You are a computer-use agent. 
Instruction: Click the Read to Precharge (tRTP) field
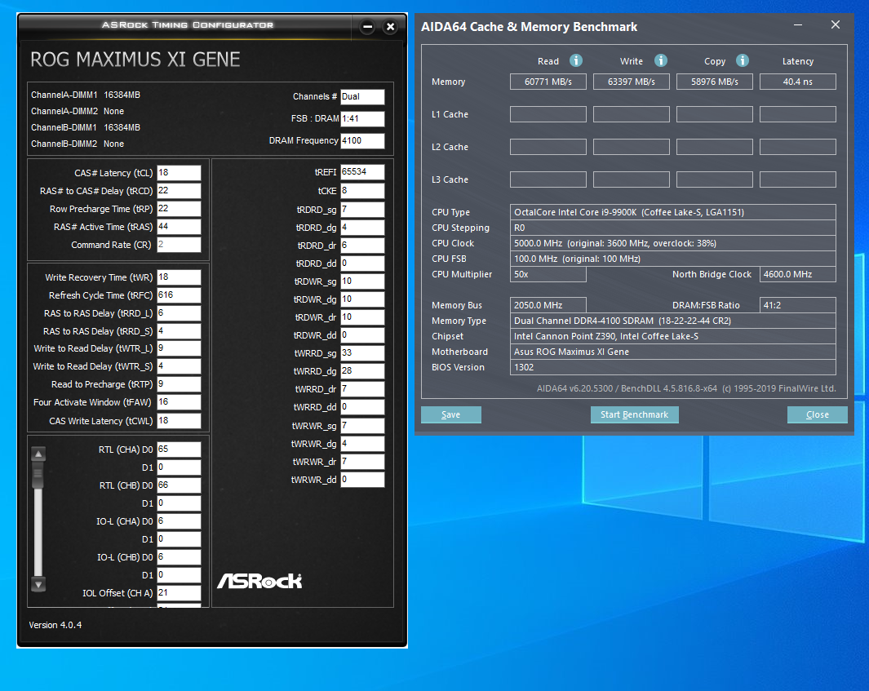[x=179, y=384]
